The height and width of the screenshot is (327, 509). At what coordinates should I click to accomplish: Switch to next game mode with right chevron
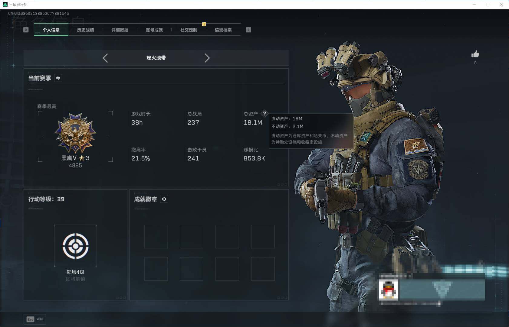click(207, 58)
